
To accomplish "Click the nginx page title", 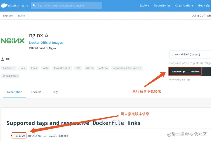I will 36,35.
